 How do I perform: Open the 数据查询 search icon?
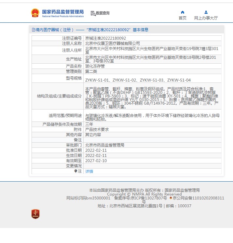tap(93, 14)
